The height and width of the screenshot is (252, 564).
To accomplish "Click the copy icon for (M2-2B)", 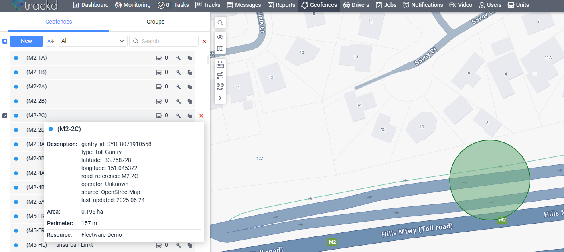I will [x=190, y=101].
